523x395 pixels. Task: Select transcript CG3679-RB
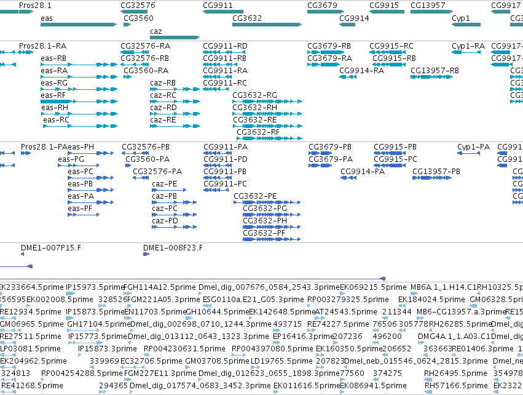(329, 46)
